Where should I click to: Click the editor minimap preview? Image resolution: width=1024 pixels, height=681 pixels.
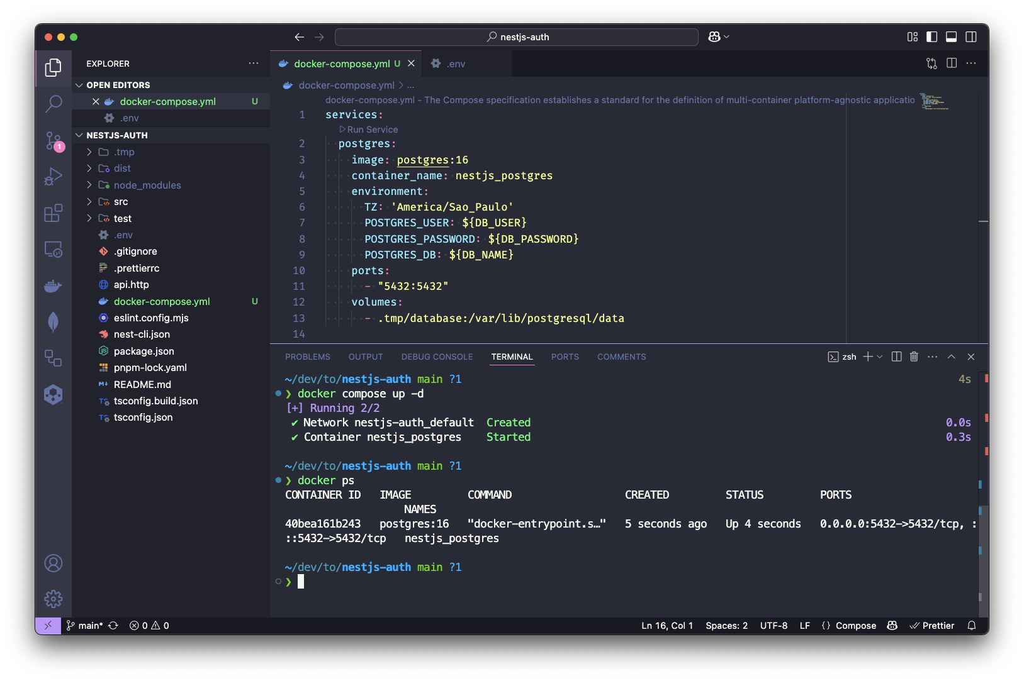(935, 101)
